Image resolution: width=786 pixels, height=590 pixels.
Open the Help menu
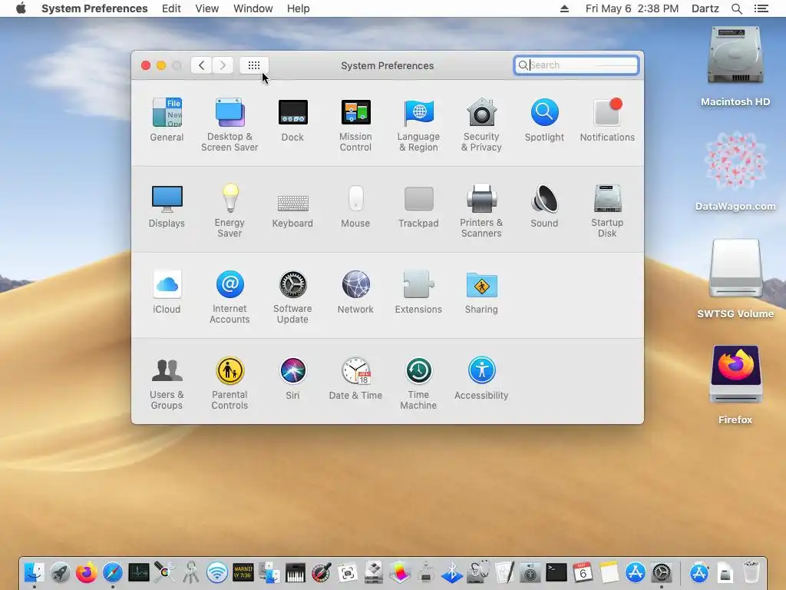coord(299,8)
